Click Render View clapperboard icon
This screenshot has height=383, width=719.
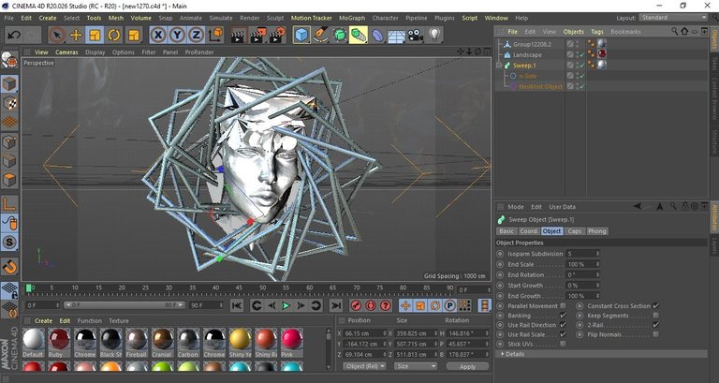(238, 36)
